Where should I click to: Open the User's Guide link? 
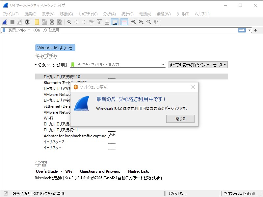coord(47,171)
